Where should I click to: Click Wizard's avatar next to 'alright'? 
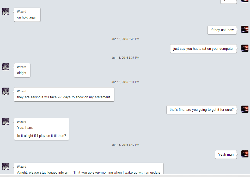6,67
